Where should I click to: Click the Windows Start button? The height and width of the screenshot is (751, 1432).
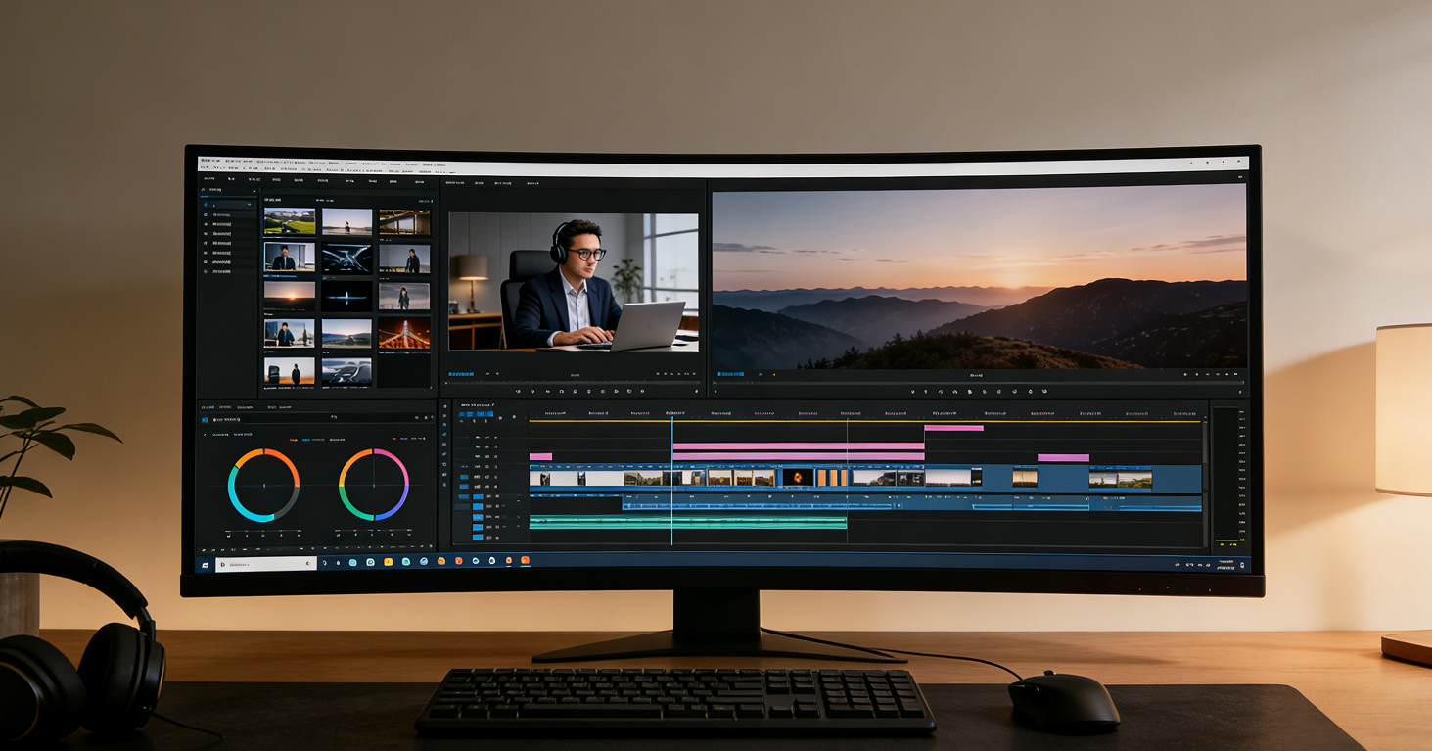pos(206,564)
